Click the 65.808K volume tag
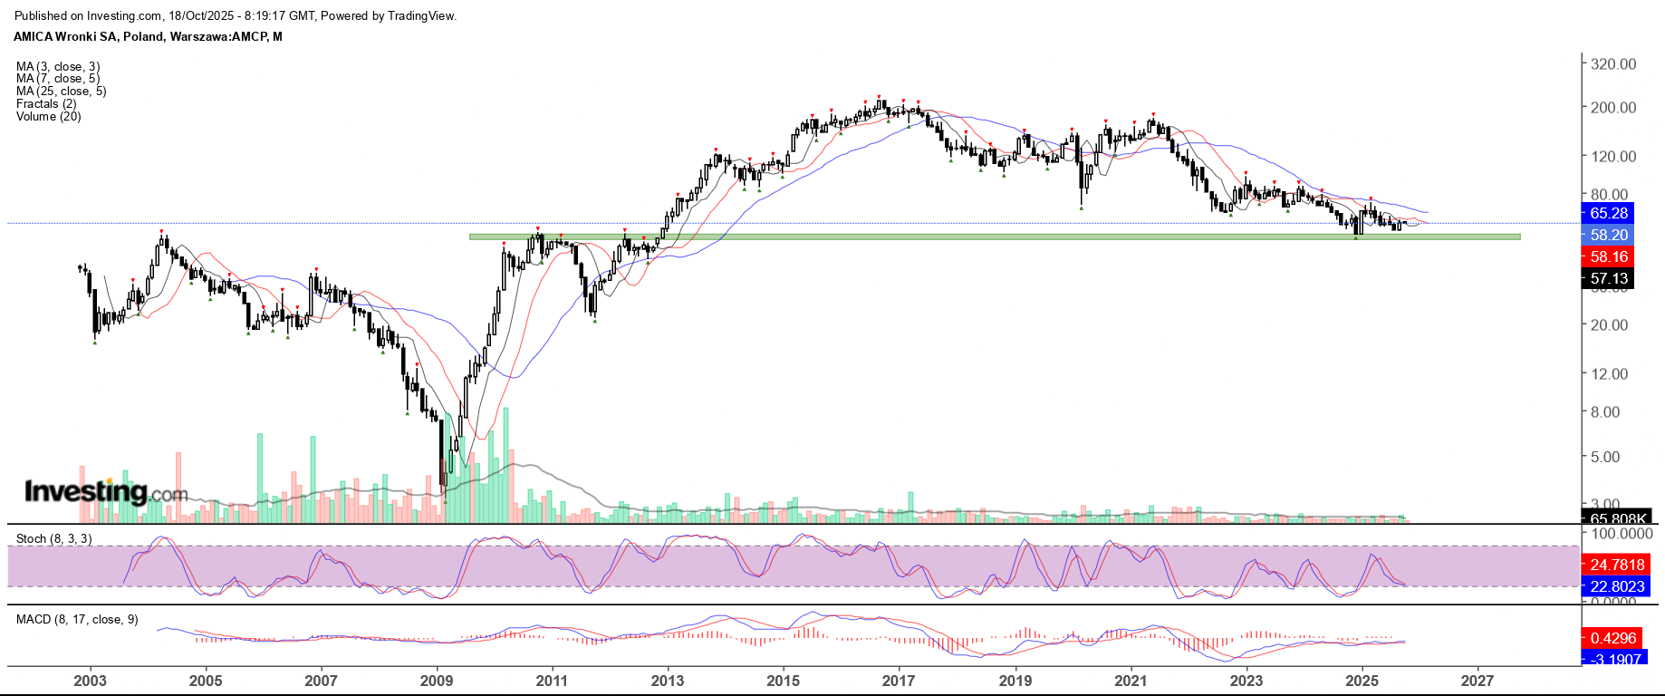 [1617, 518]
